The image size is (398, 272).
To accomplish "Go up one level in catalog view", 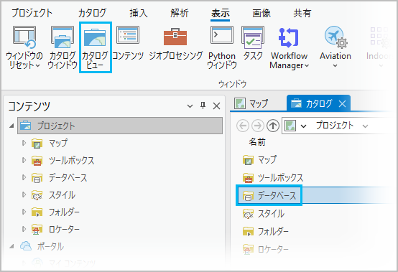I will [x=273, y=126].
